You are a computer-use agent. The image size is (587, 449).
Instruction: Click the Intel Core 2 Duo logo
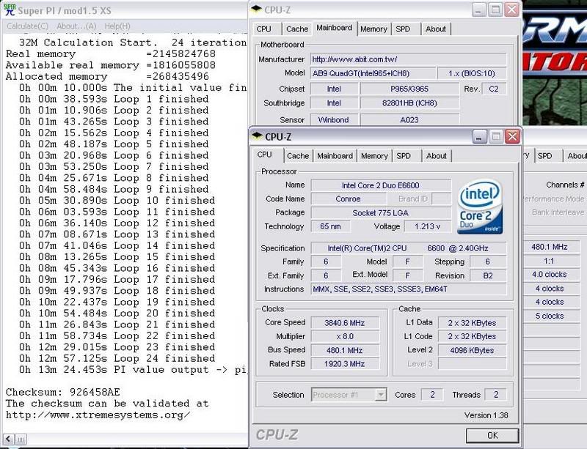coord(480,207)
